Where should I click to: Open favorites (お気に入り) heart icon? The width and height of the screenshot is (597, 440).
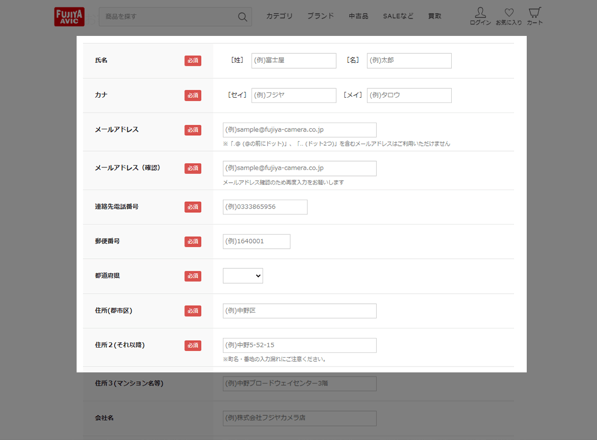tap(509, 16)
